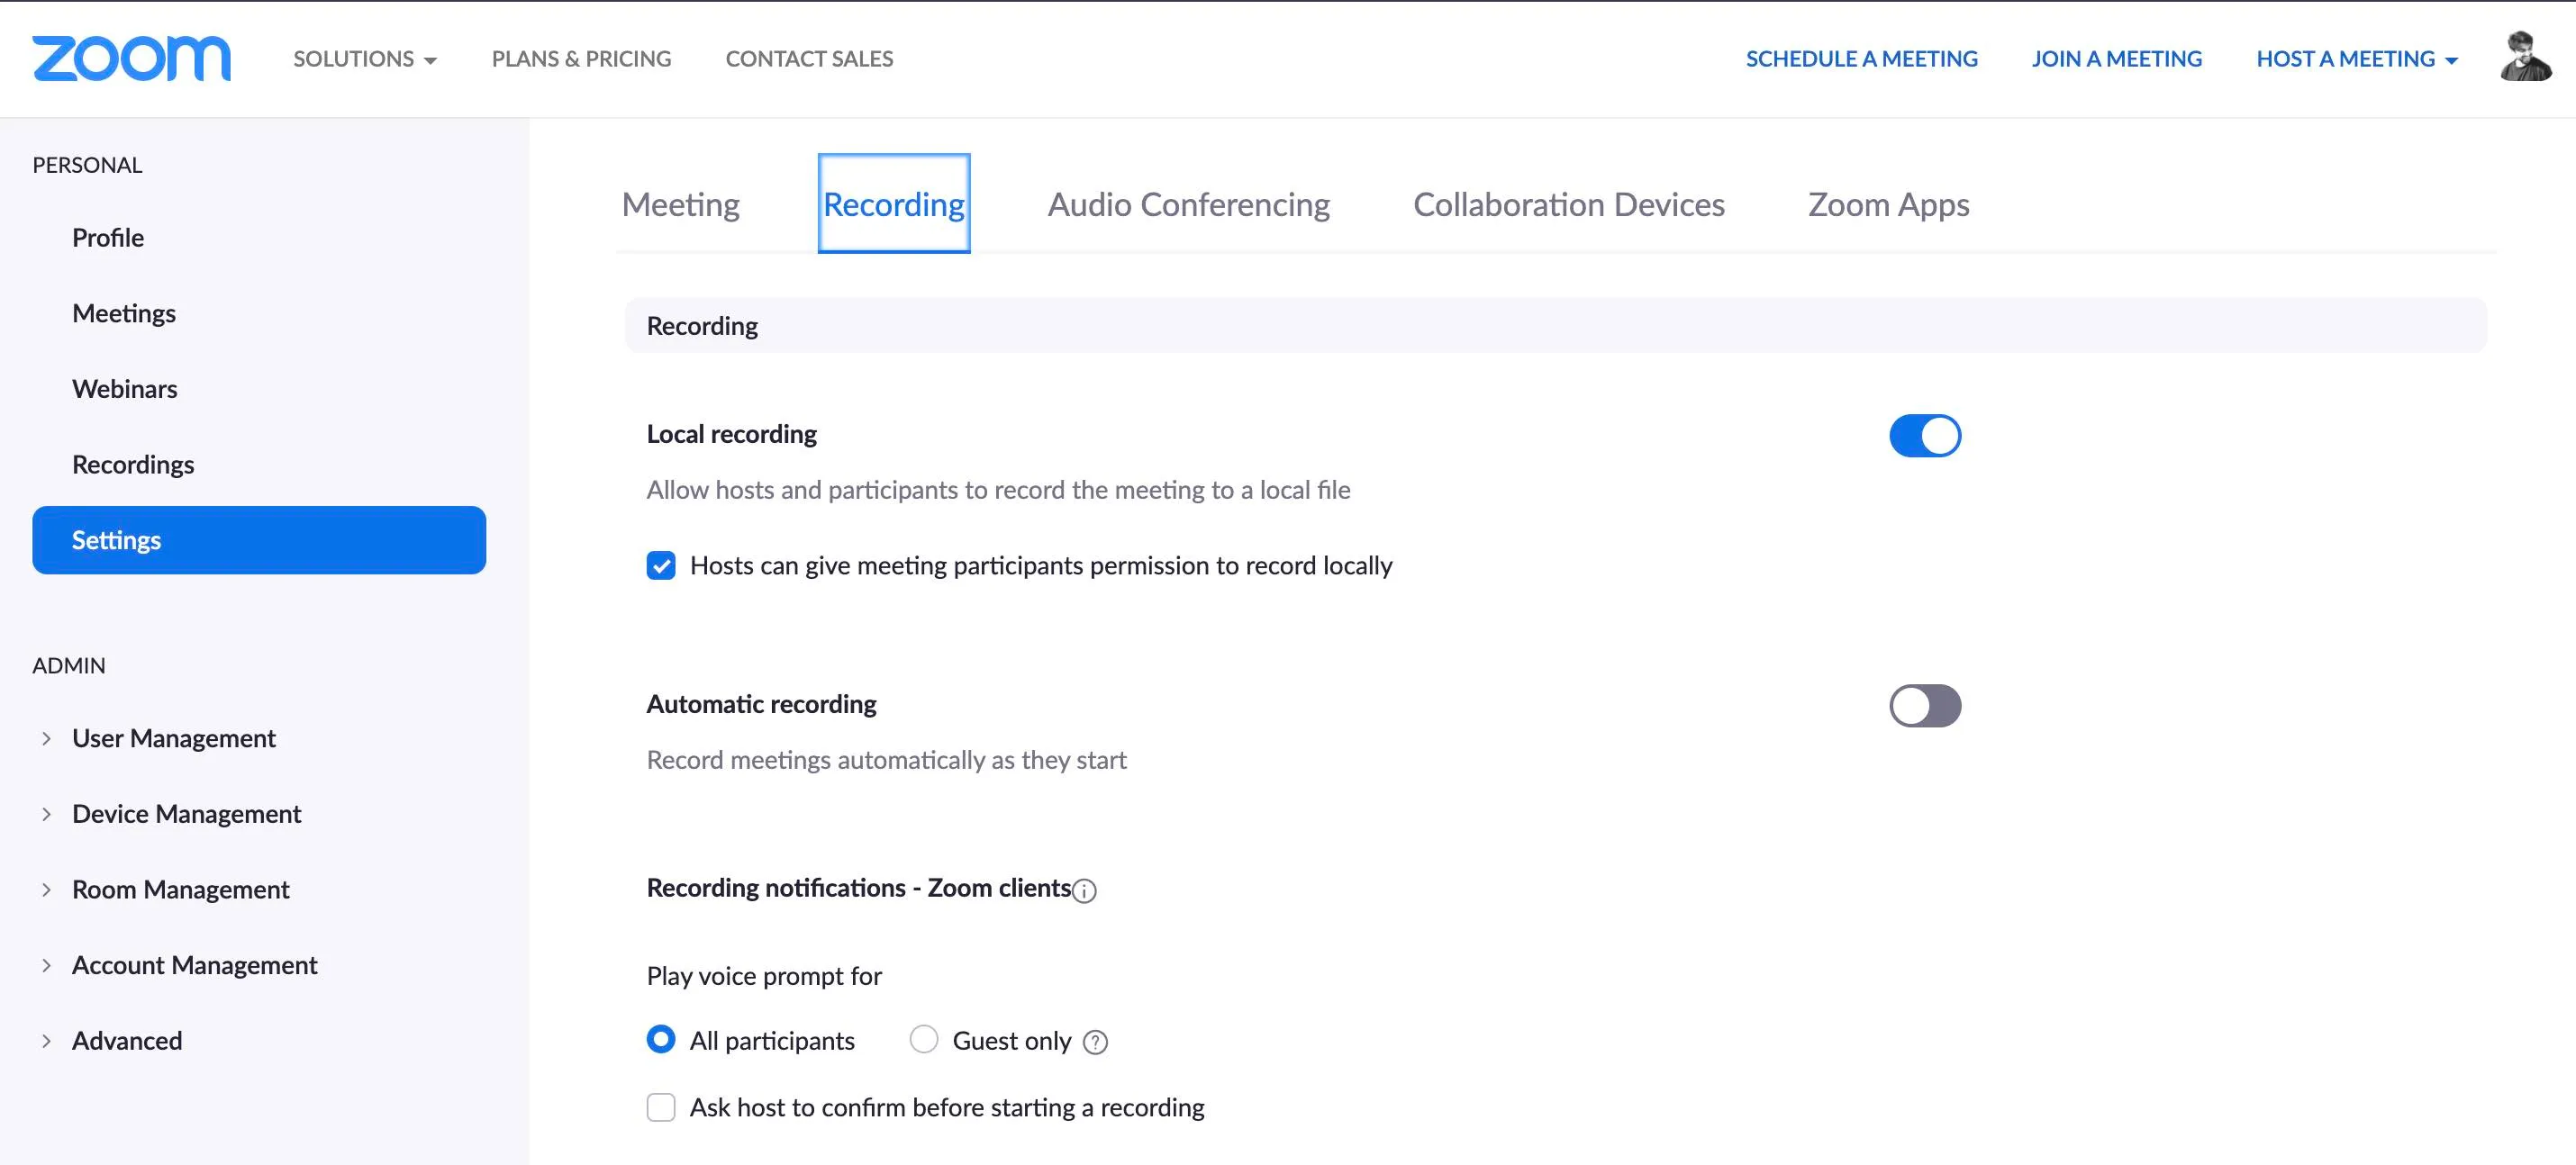Click Schedule a Meeting link
The height and width of the screenshot is (1165, 2576).
1862,59
